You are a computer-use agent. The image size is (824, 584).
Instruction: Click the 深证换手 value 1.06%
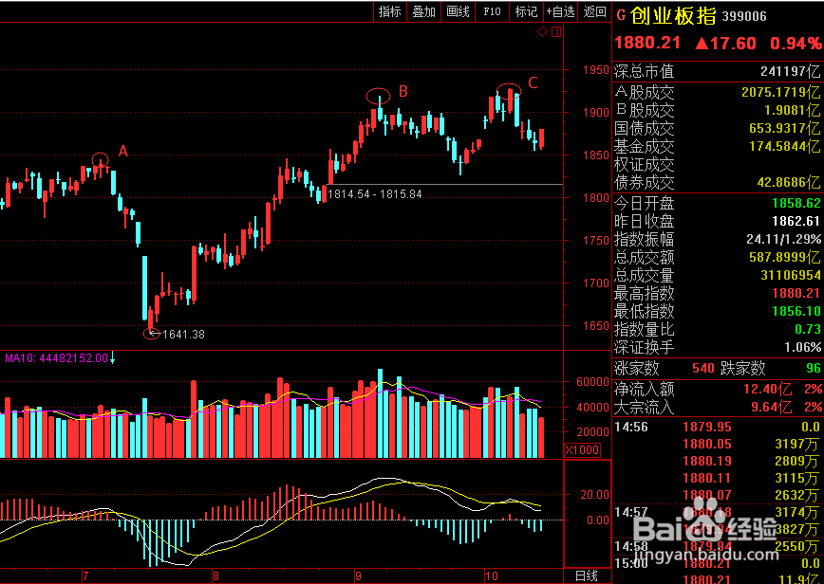click(802, 347)
